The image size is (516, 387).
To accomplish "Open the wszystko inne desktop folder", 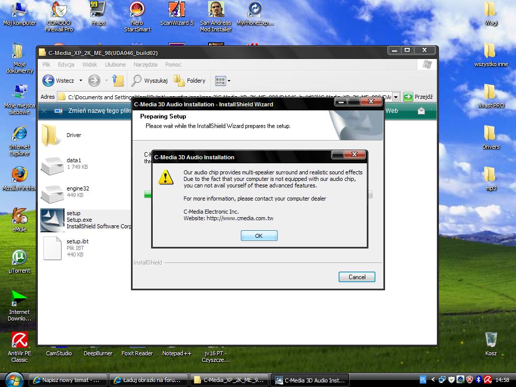I will click(491, 55).
